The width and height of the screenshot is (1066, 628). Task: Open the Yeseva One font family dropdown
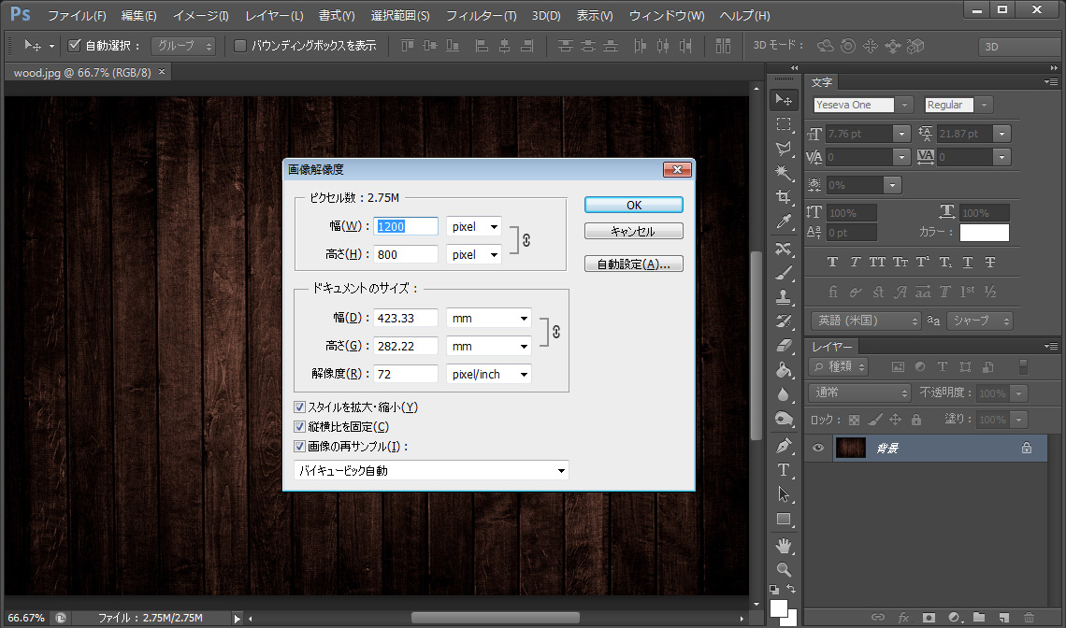click(x=905, y=105)
